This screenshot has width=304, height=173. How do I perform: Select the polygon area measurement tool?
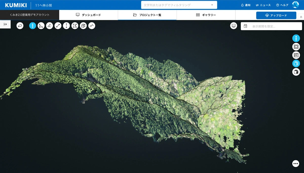[x=75, y=26]
